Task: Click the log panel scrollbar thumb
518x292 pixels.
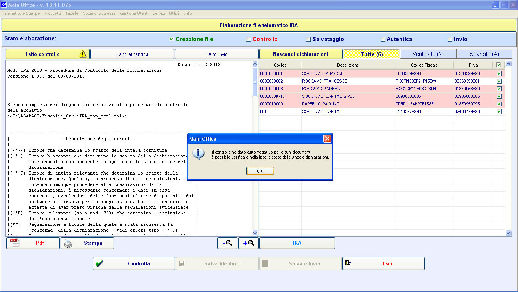Action: [x=255, y=82]
